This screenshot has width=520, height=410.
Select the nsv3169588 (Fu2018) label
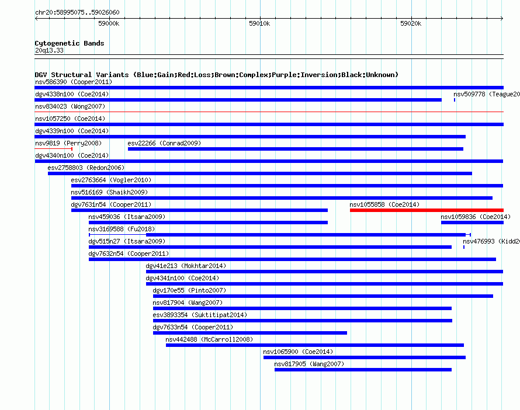(122, 229)
